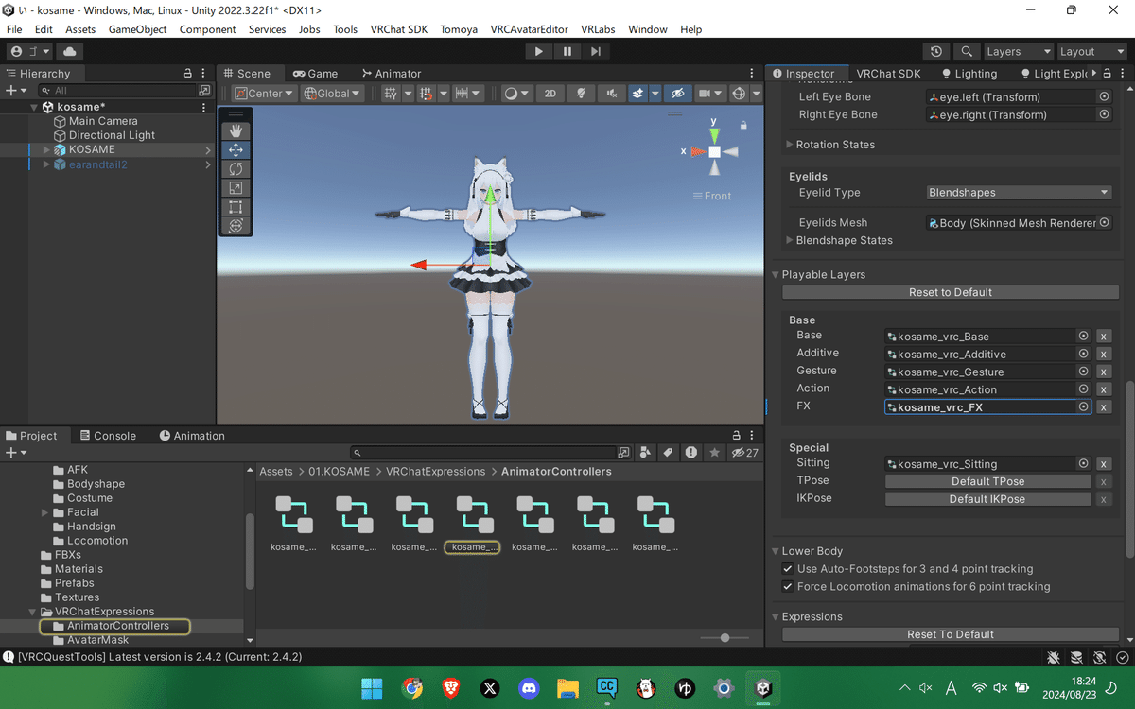Toggle scene audio mute icon
Image resolution: width=1135 pixels, height=709 pixels.
[x=612, y=94]
